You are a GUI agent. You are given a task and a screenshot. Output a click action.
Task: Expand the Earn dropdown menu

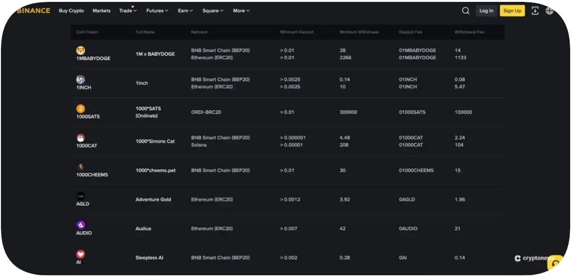click(x=185, y=11)
